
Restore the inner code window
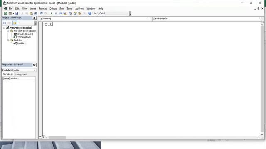(259, 8)
